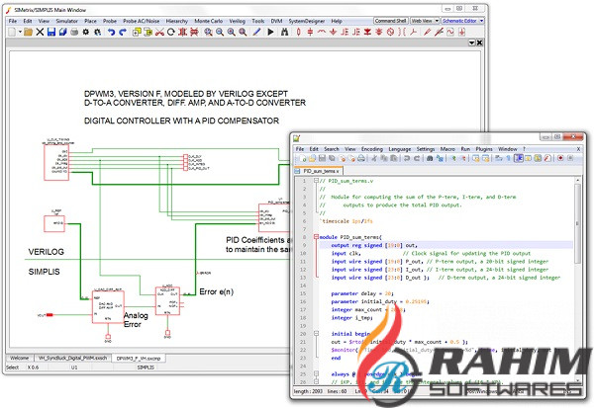Click the 'Analog Error' schematic label

(x=136, y=320)
